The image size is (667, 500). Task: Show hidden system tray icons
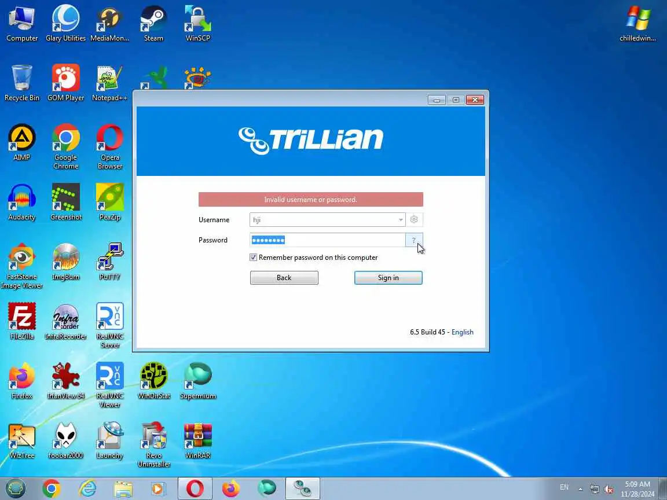[x=580, y=489]
